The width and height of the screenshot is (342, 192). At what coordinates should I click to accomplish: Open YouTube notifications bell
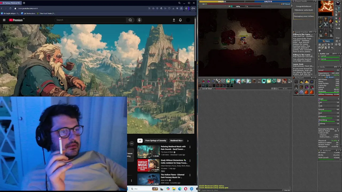pos(180,20)
